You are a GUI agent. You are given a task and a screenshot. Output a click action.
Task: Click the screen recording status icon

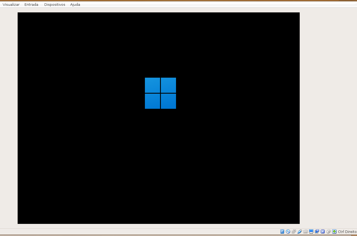(317, 232)
